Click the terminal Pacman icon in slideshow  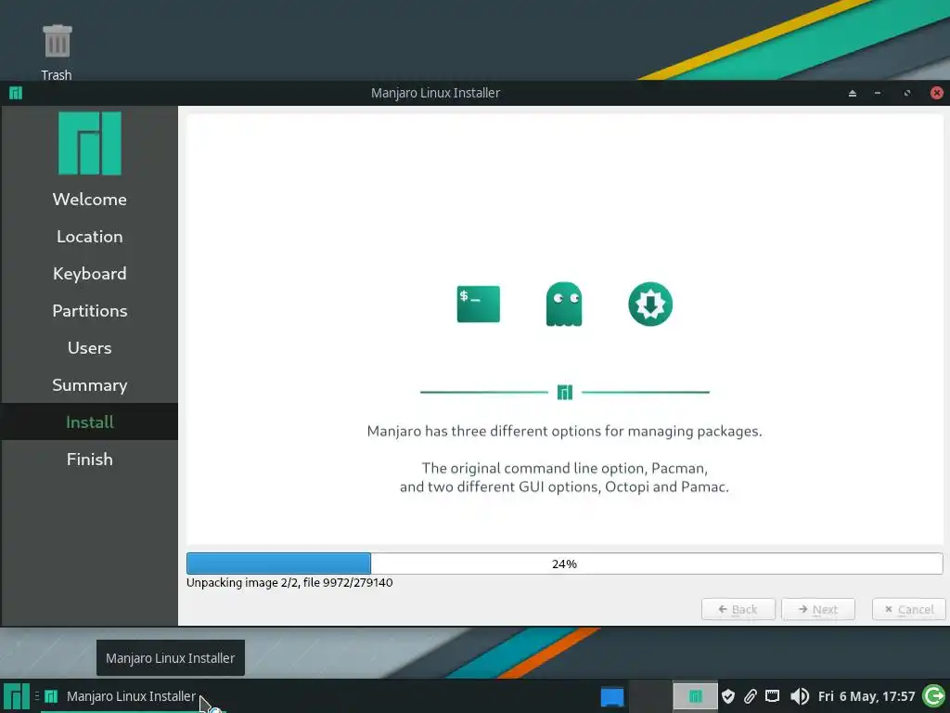[x=478, y=304]
